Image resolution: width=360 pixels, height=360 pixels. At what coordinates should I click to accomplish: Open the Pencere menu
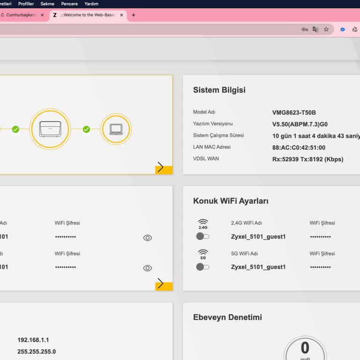[69, 4]
